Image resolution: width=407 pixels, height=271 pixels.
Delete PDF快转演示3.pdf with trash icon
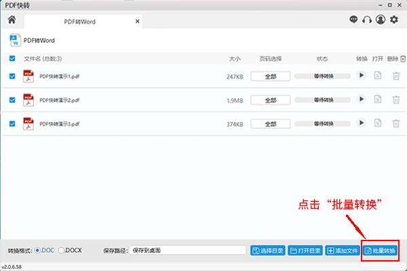(x=396, y=123)
